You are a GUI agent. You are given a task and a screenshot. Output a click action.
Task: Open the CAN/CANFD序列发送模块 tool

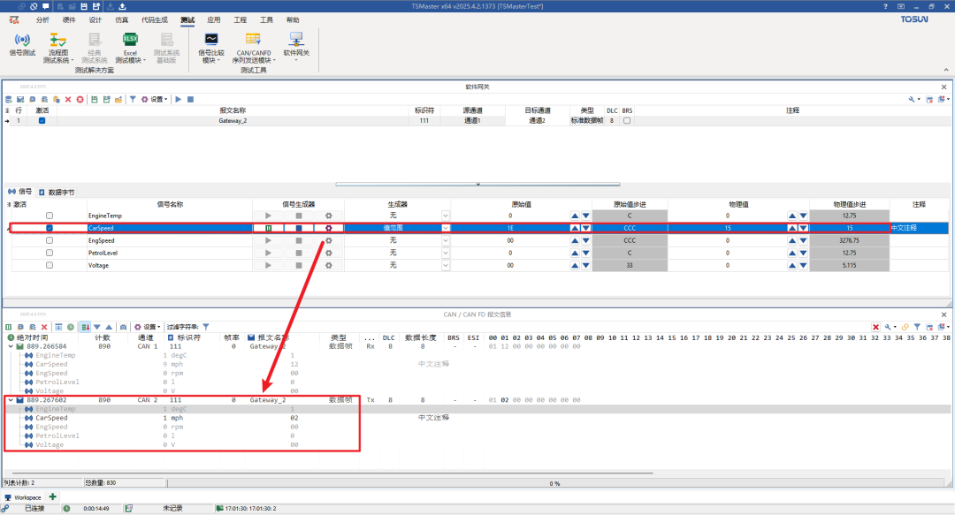coord(254,48)
